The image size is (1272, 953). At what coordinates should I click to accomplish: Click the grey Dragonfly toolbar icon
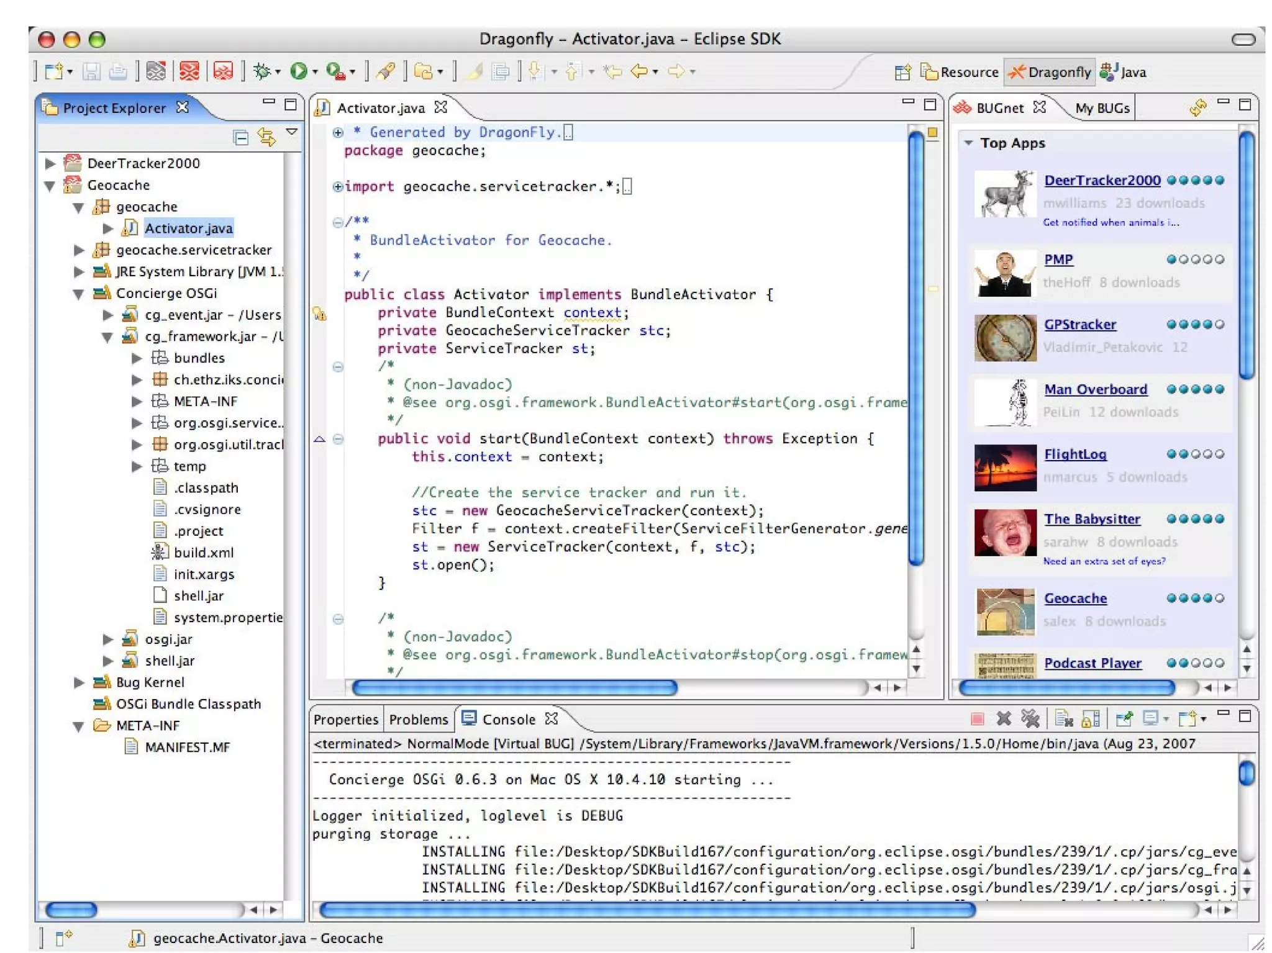155,72
